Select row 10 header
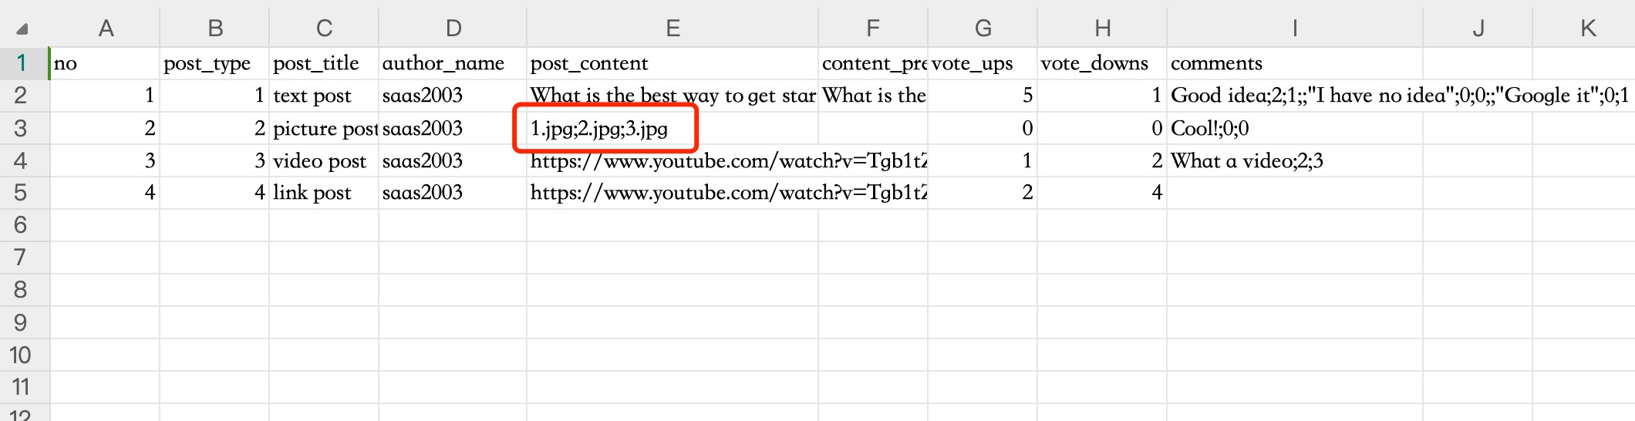The width and height of the screenshot is (1635, 421). (21, 355)
